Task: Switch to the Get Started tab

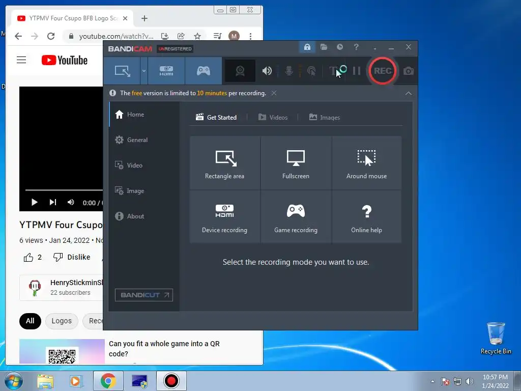Action: pyautogui.click(x=216, y=118)
